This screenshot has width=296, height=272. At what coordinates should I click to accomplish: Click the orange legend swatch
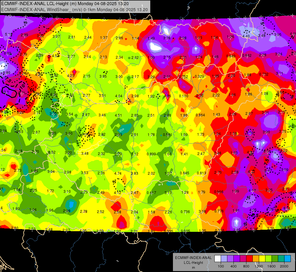[256, 259]
